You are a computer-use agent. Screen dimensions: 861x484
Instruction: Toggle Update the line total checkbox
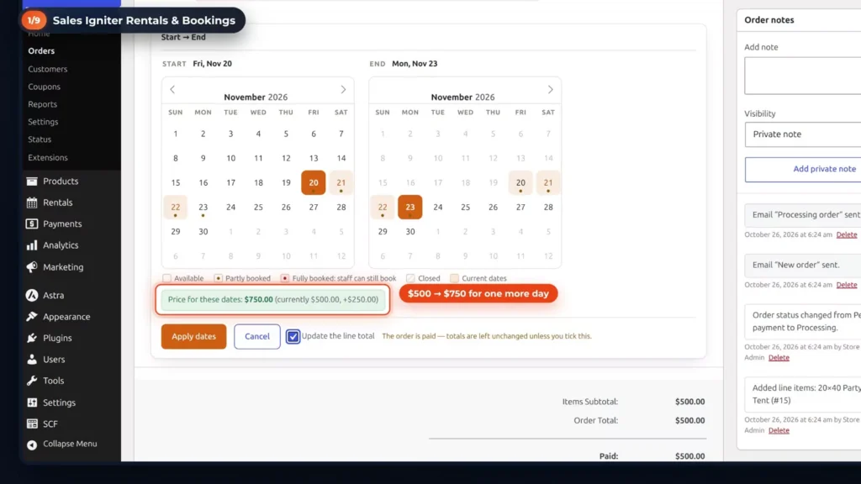(293, 336)
